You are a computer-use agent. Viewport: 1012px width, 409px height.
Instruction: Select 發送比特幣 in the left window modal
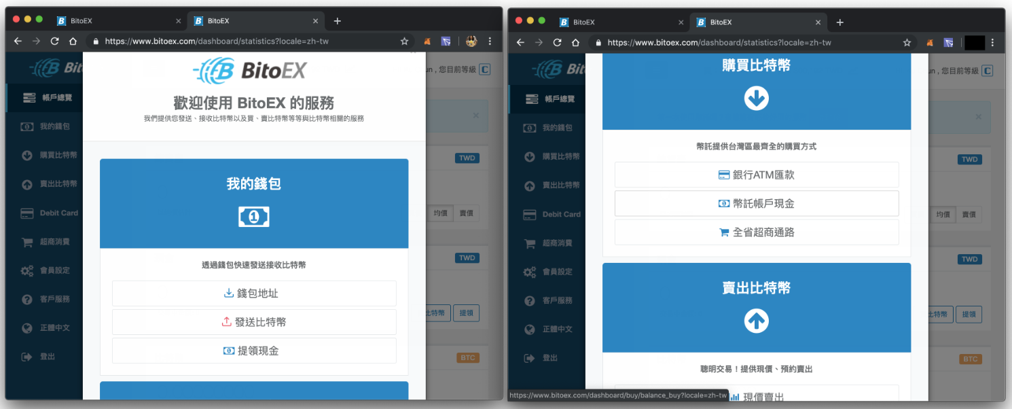click(x=254, y=322)
